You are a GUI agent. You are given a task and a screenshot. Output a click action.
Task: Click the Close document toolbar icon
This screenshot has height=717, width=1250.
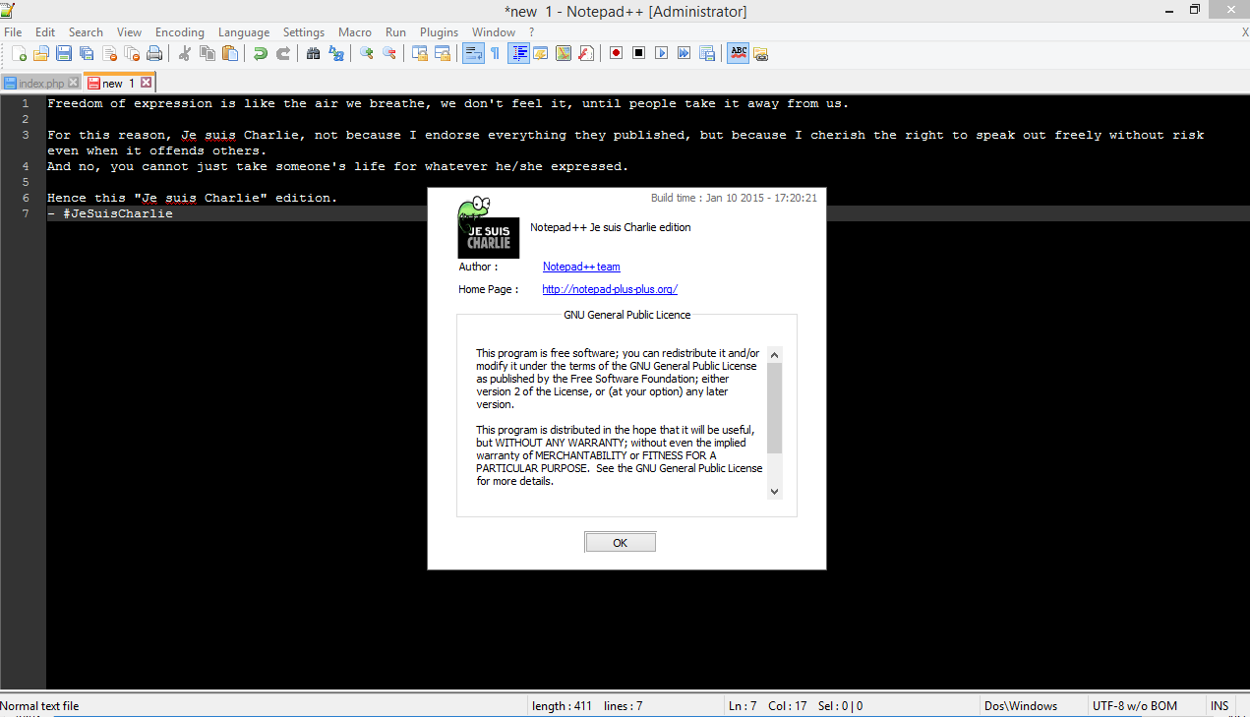[109, 53]
